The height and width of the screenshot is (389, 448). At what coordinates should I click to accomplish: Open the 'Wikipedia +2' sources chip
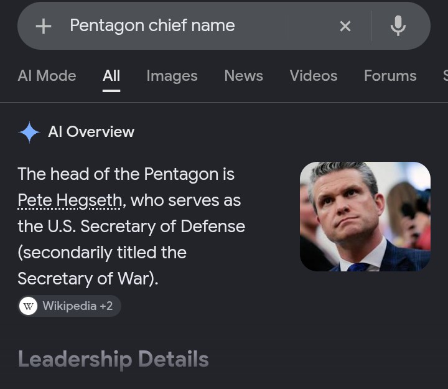click(70, 306)
